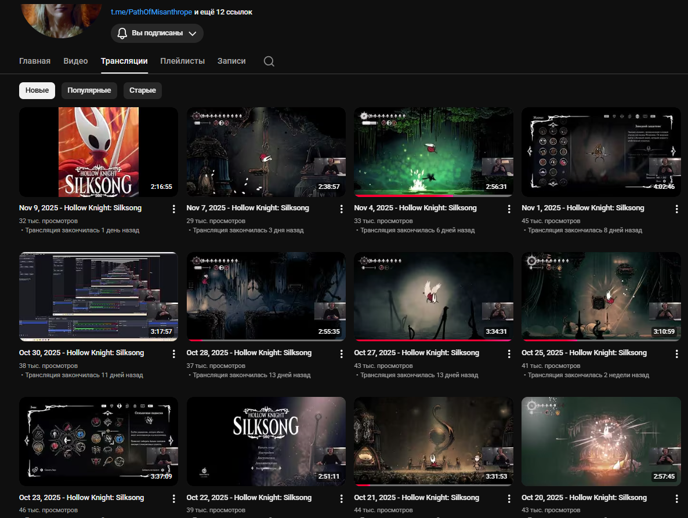Switch to the Записи tab

tap(231, 61)
